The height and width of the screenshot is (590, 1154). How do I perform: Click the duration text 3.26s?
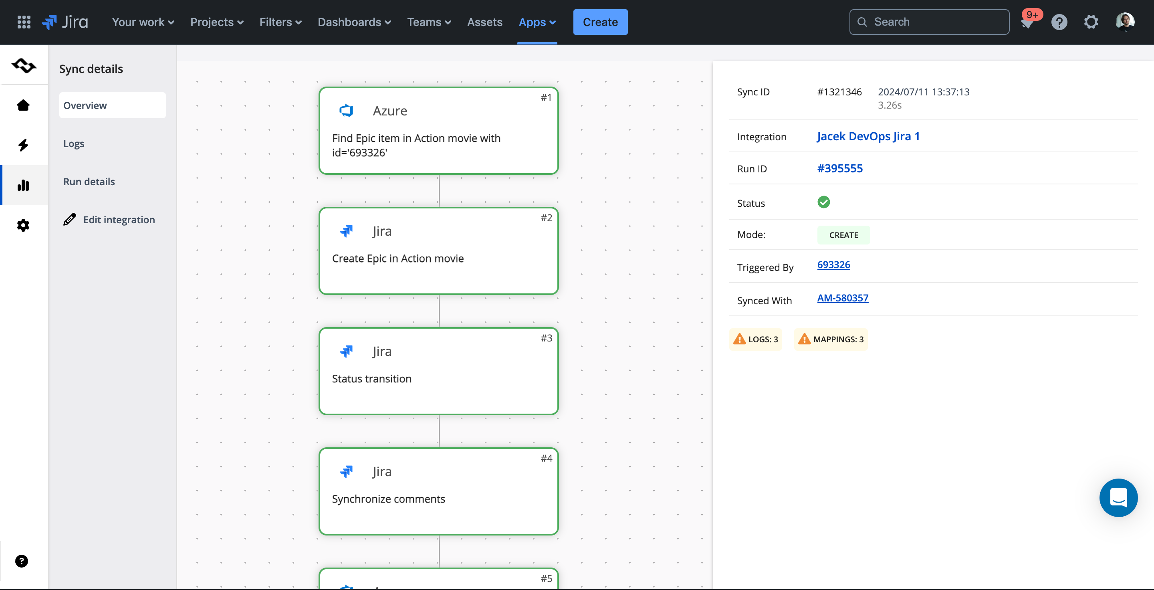[x=889, y=105]
